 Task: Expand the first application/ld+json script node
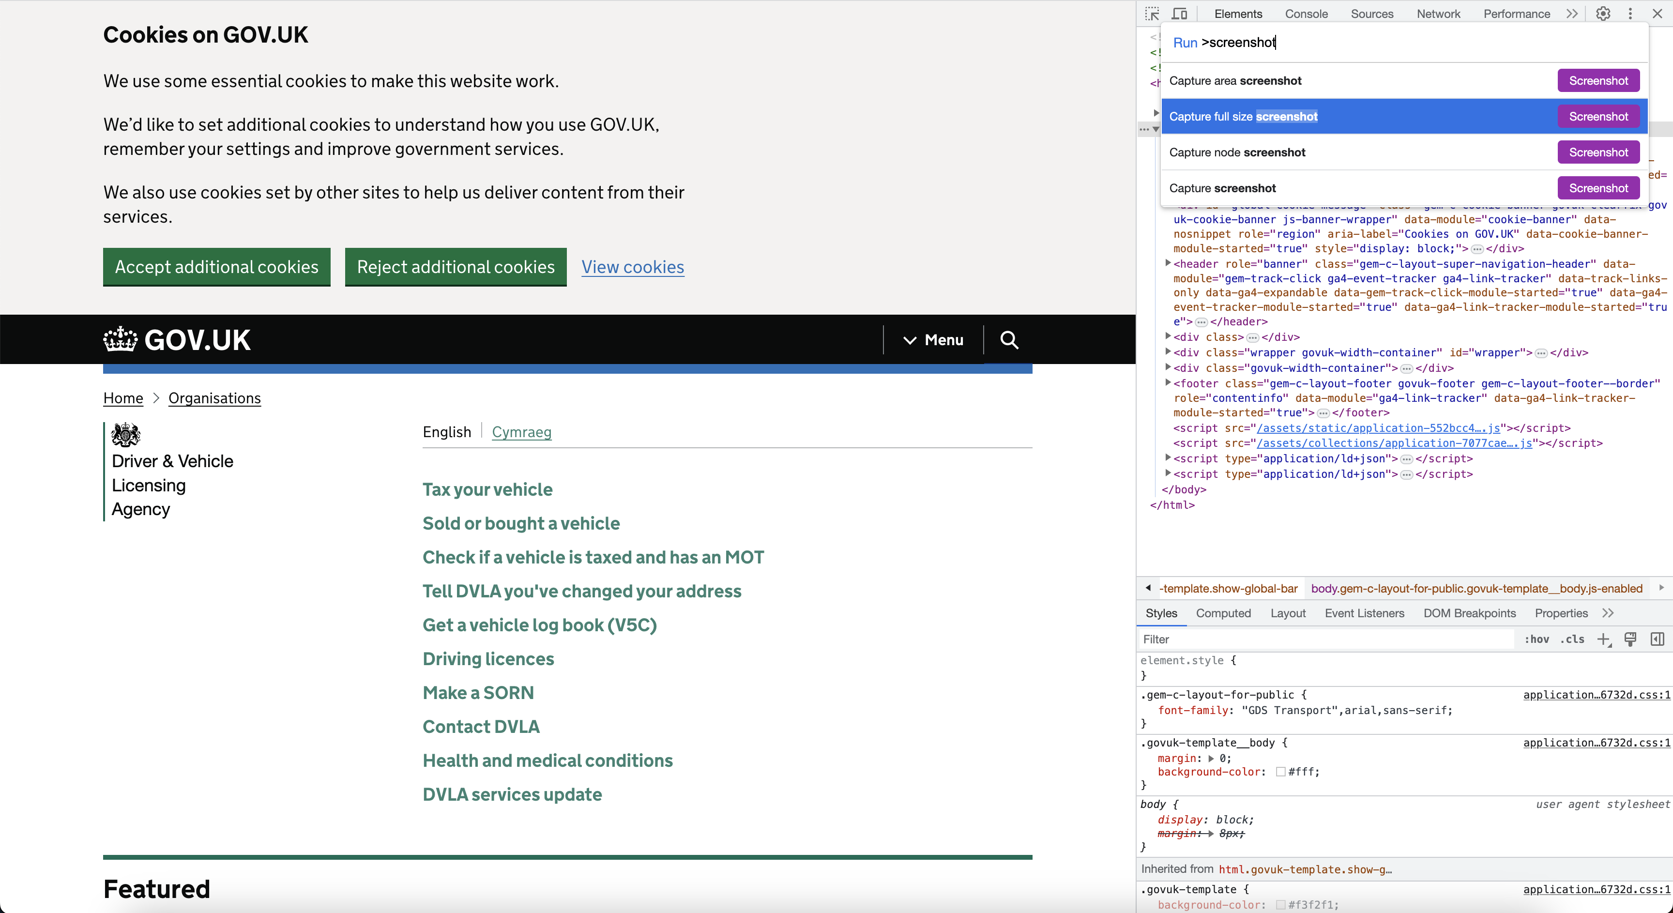(1168, 457)
